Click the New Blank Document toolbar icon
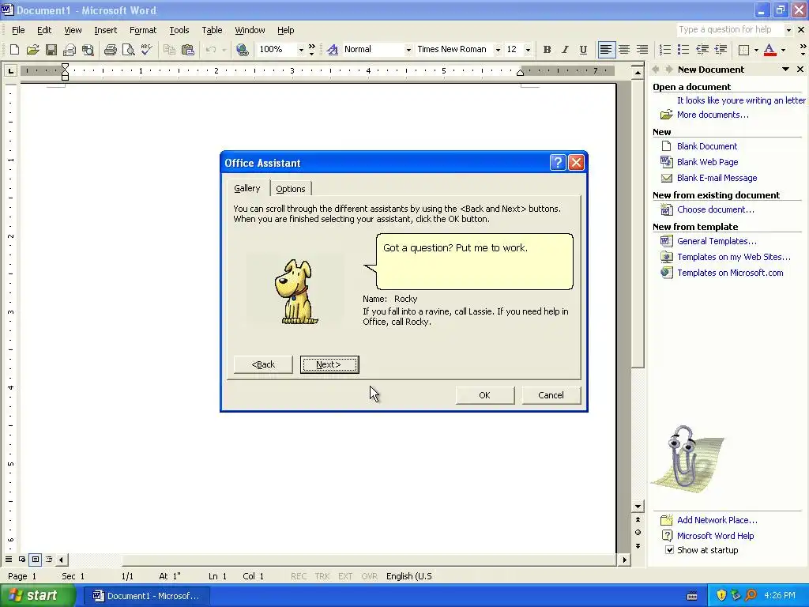The image size is (809, 607). [x=14, y=50]
